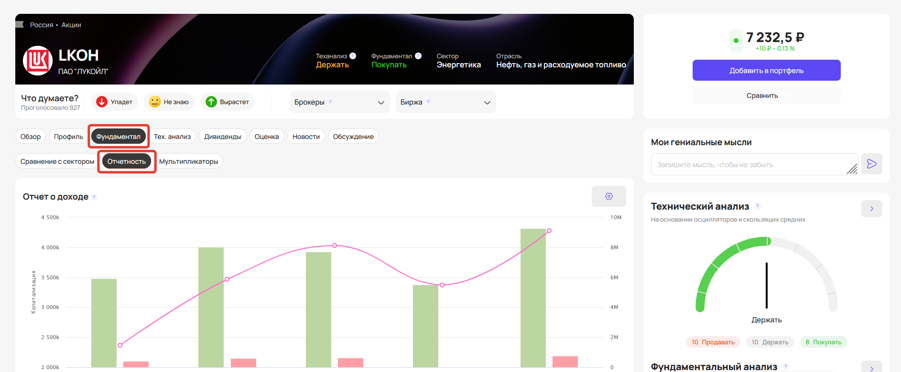Click the flag icon before Россия
This screenshot has width=901, height=372.
click(20, 24)
